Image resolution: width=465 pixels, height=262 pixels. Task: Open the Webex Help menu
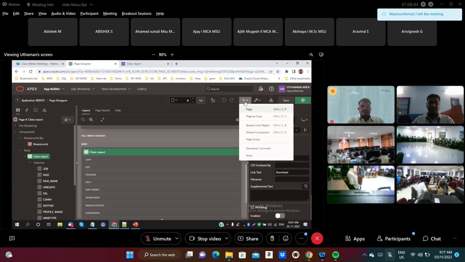(160, 13)
